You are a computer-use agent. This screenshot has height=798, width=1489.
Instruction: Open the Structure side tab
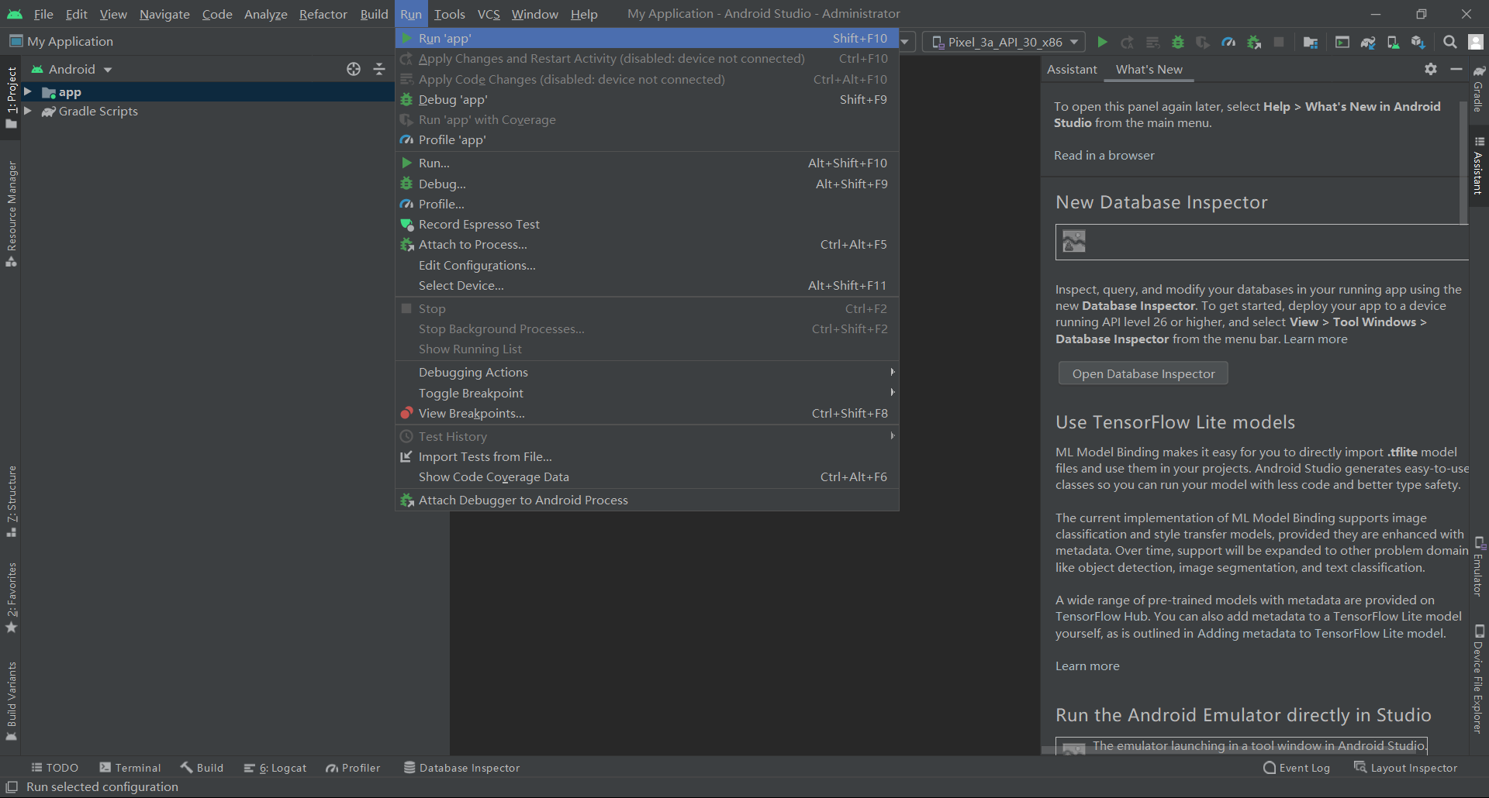point(11,501)
